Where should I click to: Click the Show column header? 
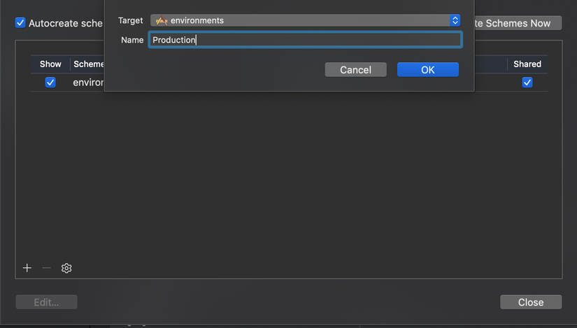(x=50, y=64)
